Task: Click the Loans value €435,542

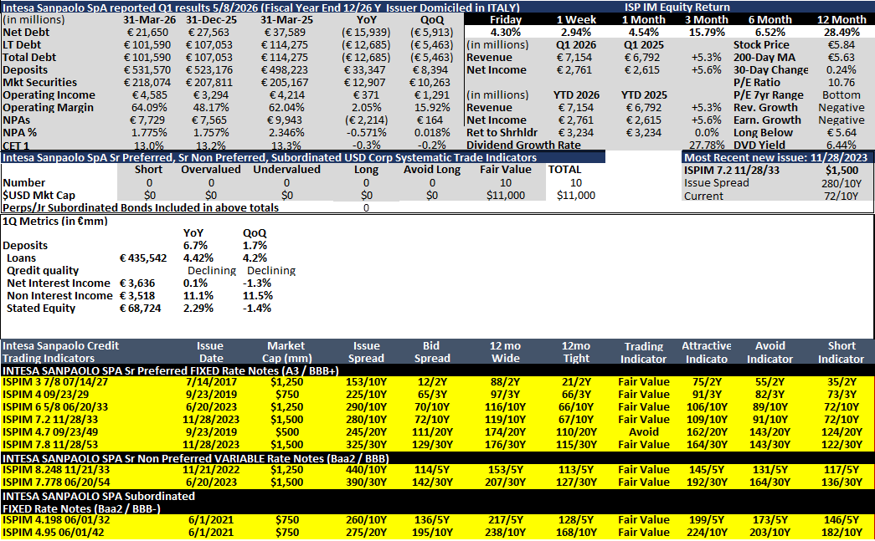Action: coord(143,258)
